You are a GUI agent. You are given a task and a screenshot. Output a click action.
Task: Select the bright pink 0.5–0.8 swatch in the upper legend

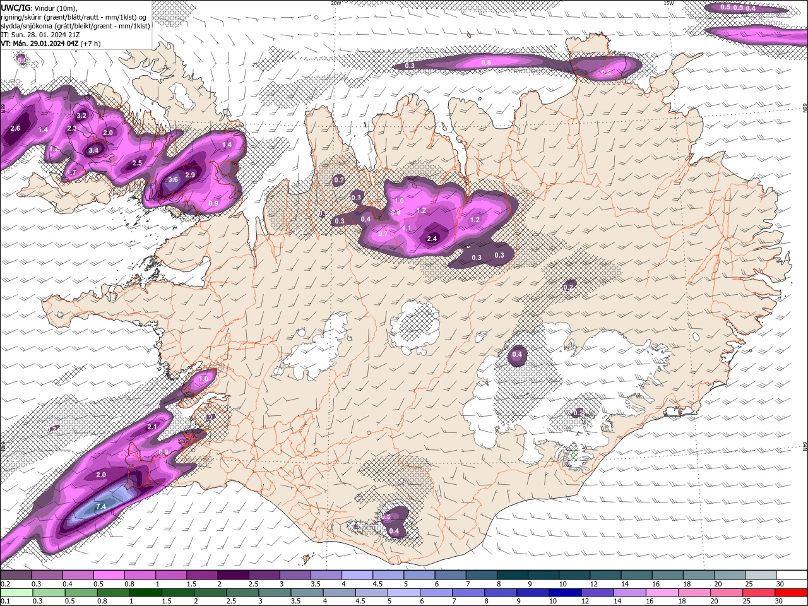[x=109, y=575]
